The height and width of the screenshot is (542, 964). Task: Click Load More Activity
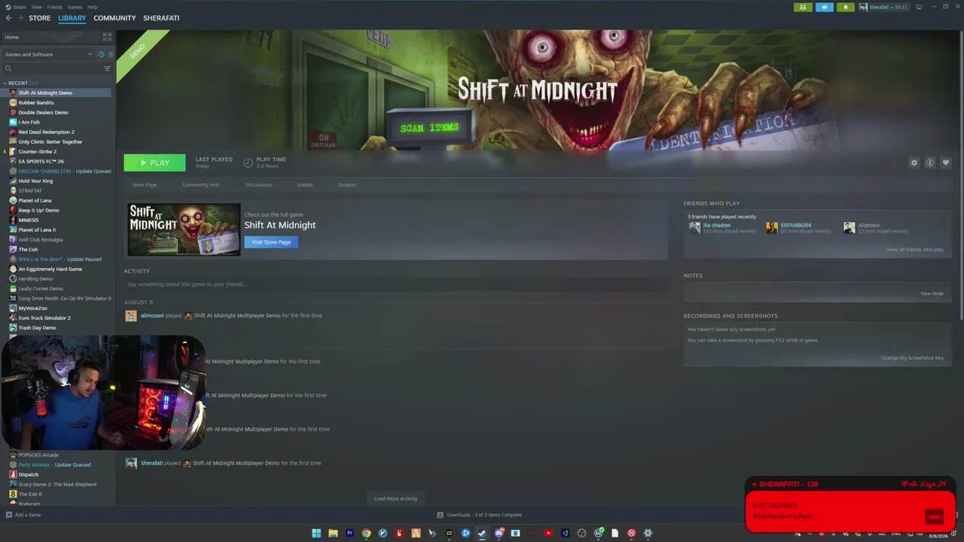coord(395,498)
